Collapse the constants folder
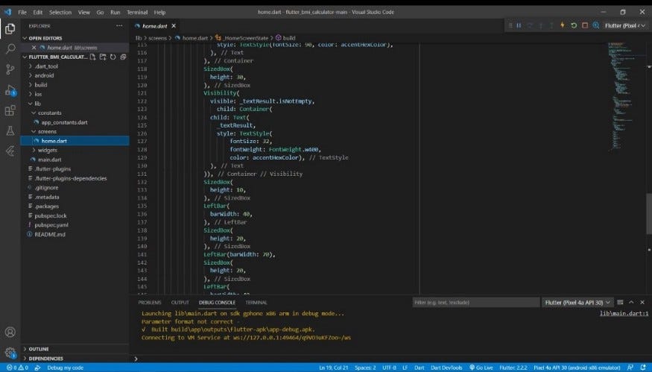The image size is (652, 372). tap(49, 113)
